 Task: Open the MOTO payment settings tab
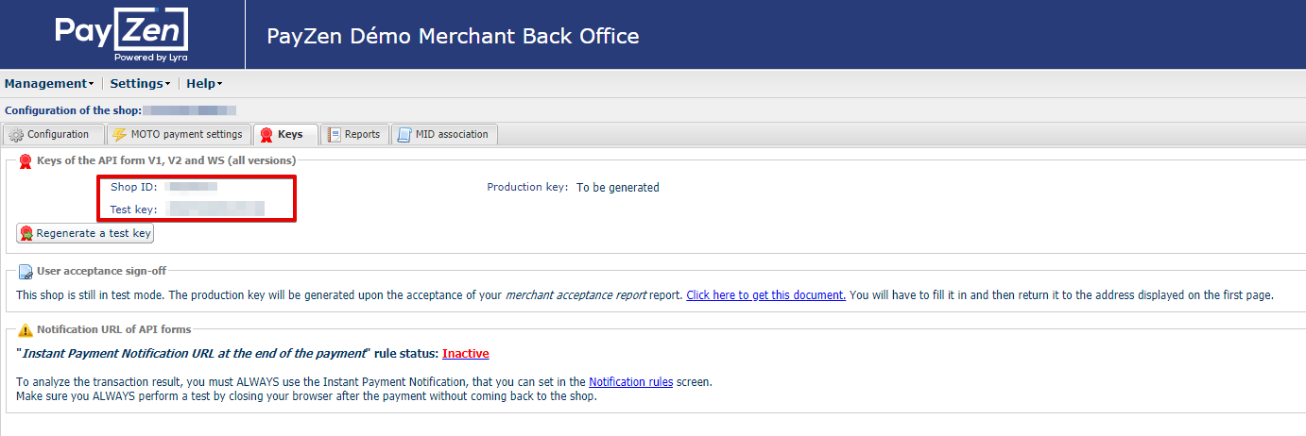[x=179, y=134]
